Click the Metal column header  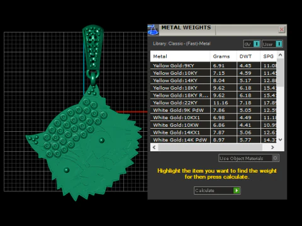pos(180,56)
